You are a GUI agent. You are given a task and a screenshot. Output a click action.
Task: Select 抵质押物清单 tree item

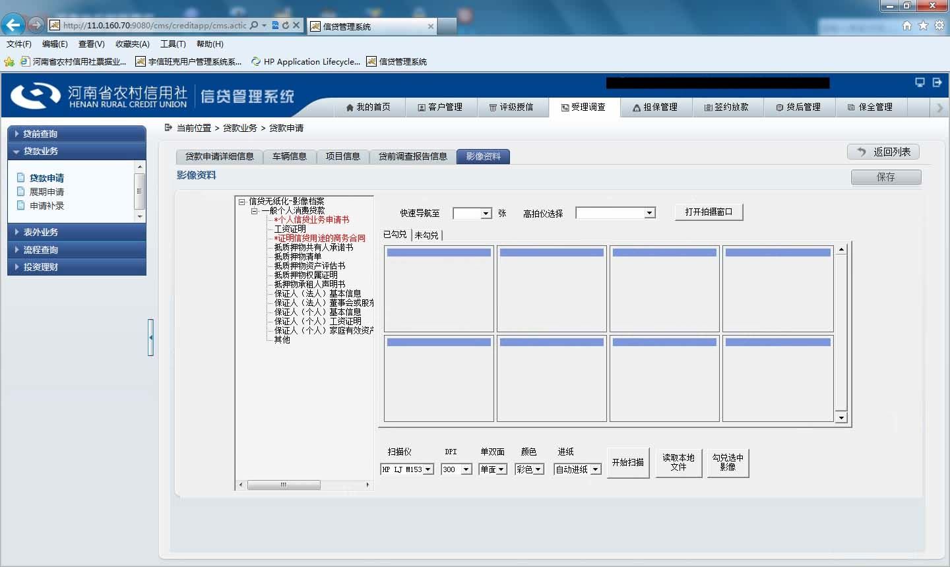coord(298,256)
